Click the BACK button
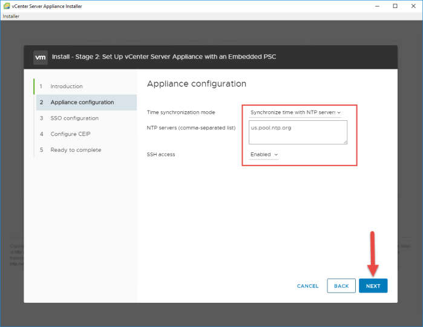This screenshot has width=423, height=327. [341, 286]
